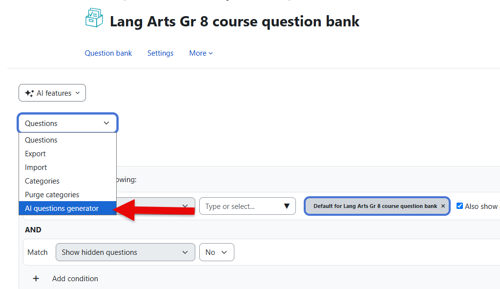This screenshot has width=500, height=289.
Task: Open the Question bank tab
Action: point(108,53)
